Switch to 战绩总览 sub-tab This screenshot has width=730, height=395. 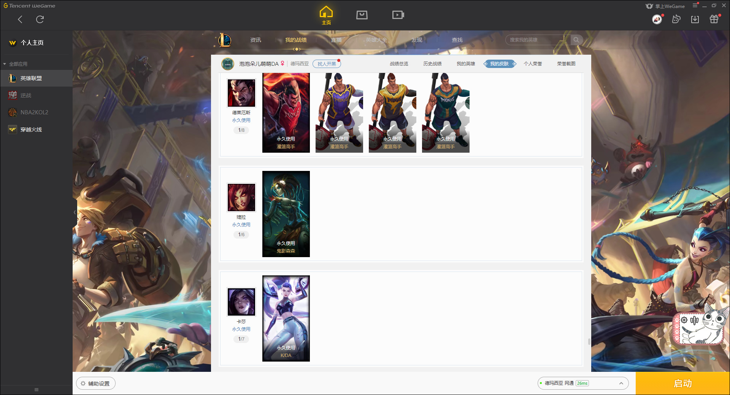pos(399,64)
